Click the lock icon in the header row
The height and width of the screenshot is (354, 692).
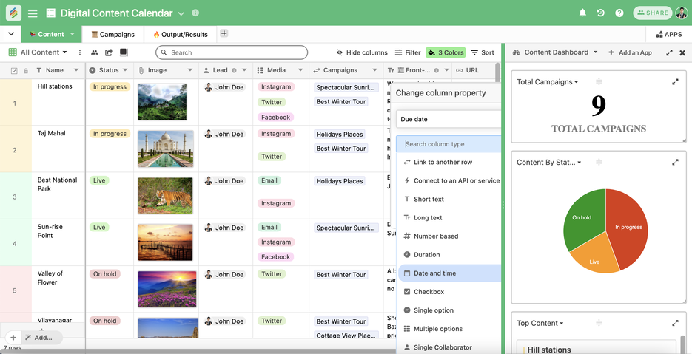click(x=26, y=70)
